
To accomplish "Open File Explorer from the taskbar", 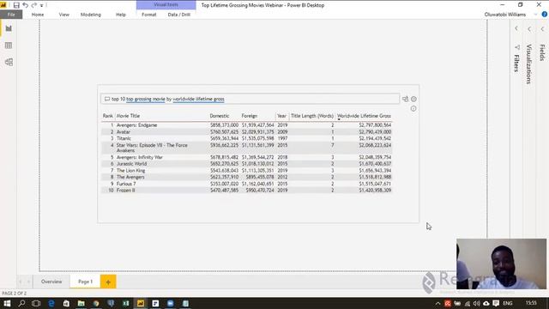I will pyautogui.click(x=81, y=303).
